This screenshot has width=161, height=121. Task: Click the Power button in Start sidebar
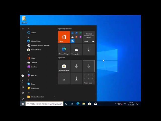click(x=23, y=99)
